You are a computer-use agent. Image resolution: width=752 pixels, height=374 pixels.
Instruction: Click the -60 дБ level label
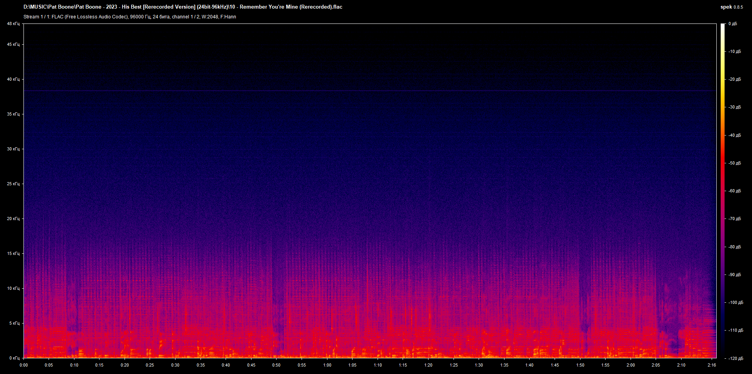tap(735, 191)
